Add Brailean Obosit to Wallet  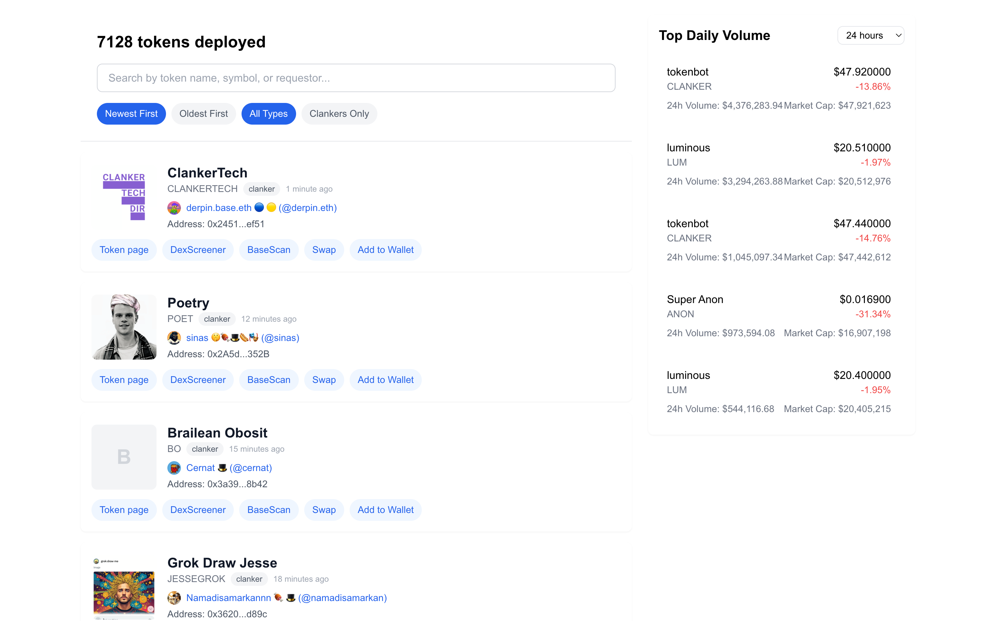click(386, 510)
